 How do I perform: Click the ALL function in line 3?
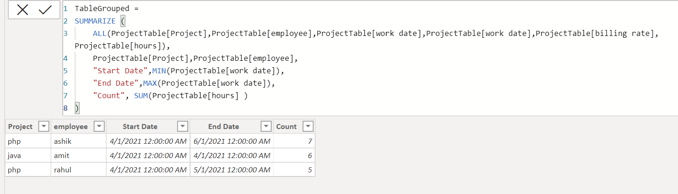(100, 34)
